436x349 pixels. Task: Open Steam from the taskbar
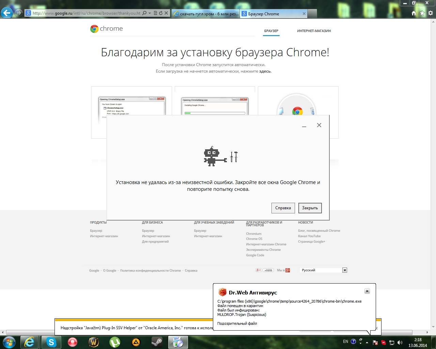(x=157, y=342)
